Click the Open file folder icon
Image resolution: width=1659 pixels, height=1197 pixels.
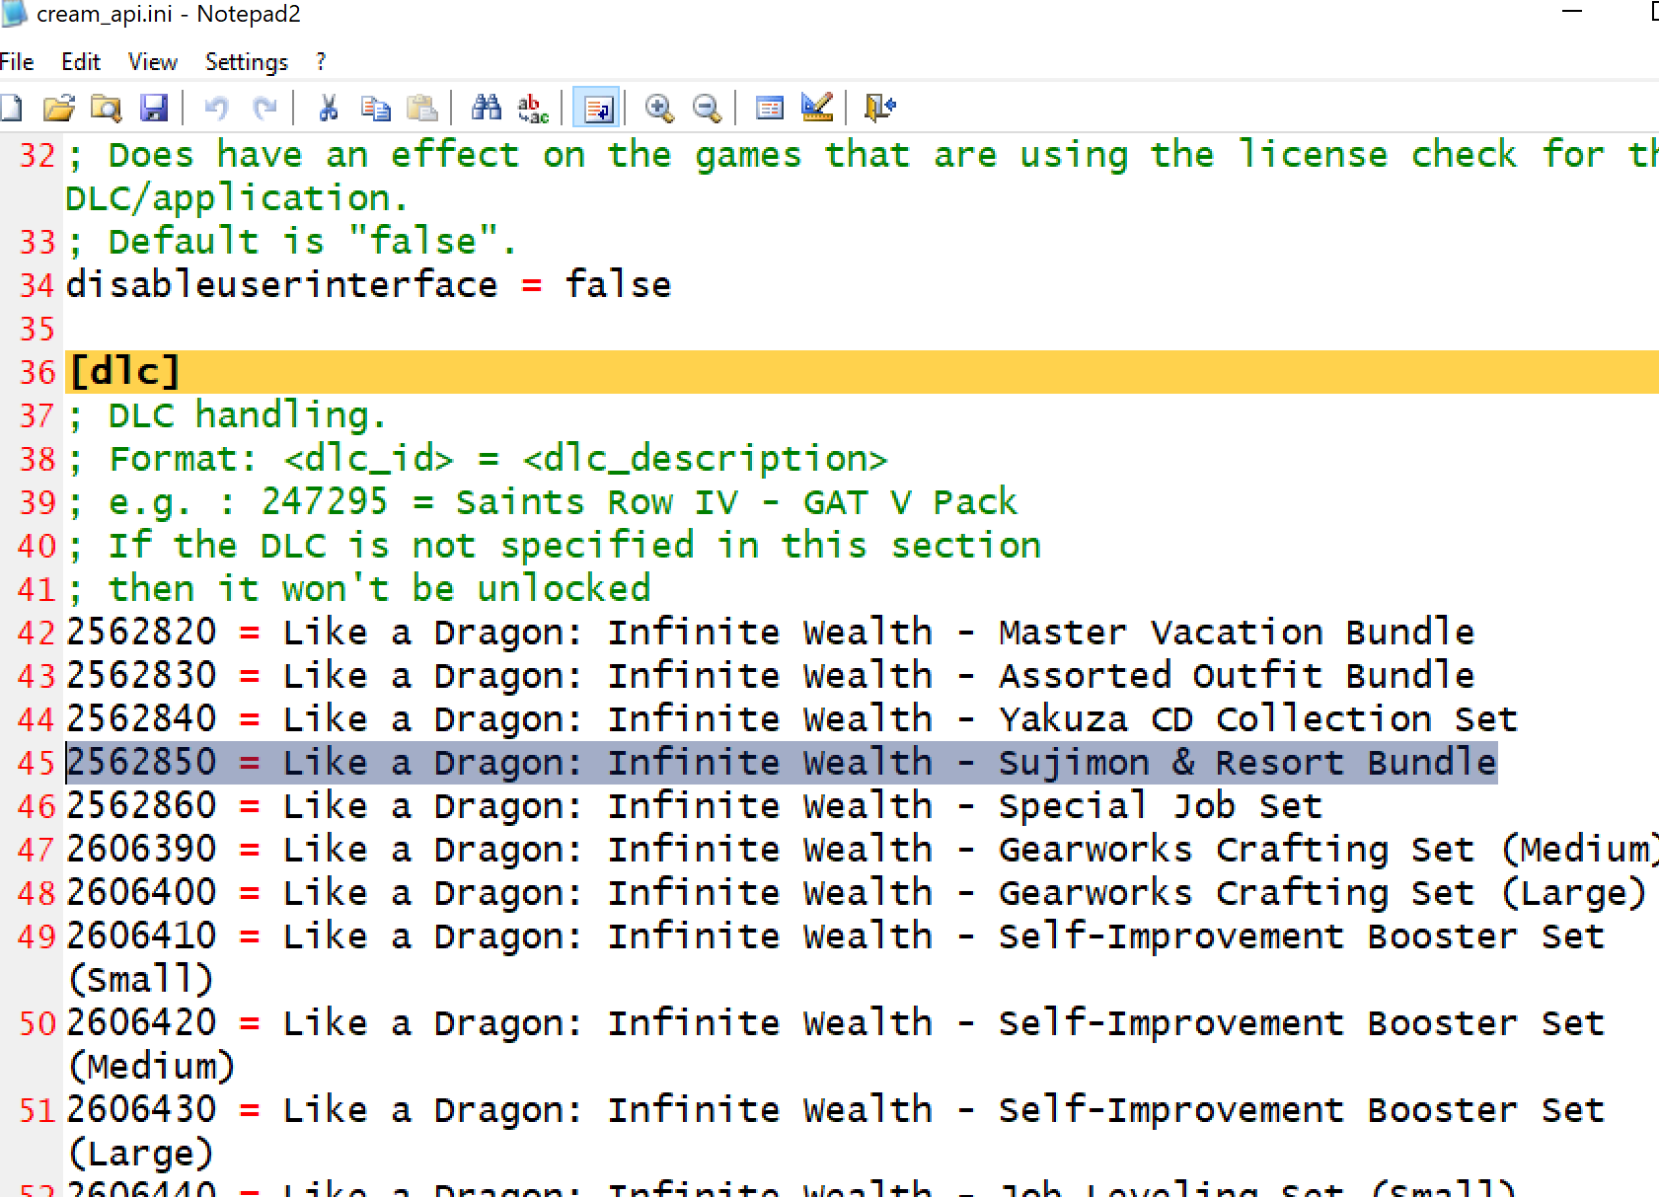pos(59,108)
